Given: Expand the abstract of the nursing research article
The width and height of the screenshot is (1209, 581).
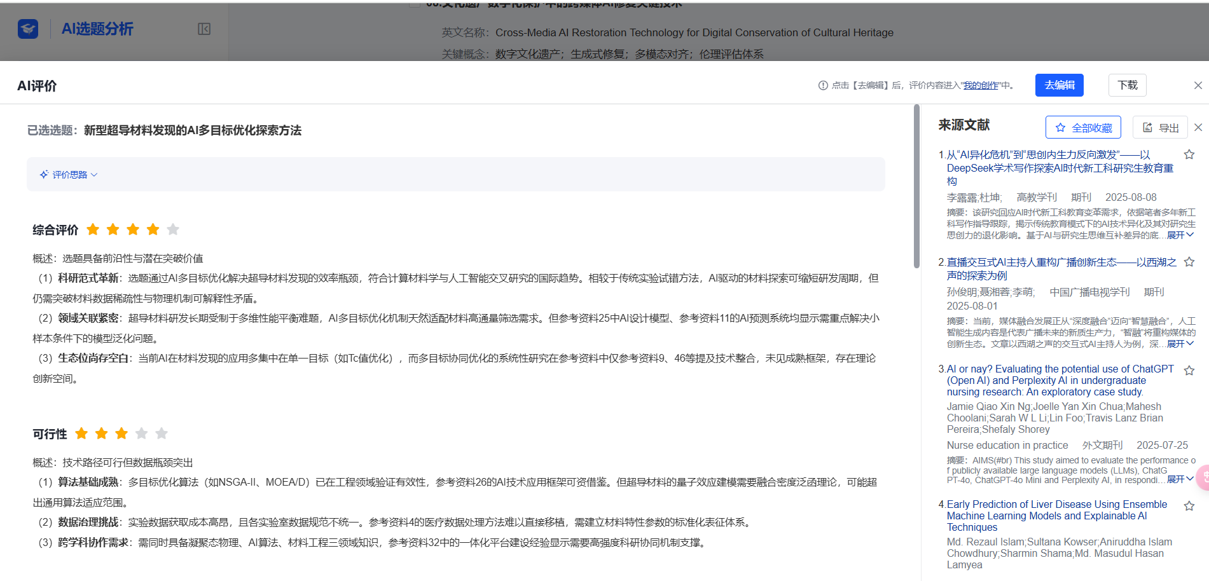Looking at the screenshot, I should coord(1180,479).
